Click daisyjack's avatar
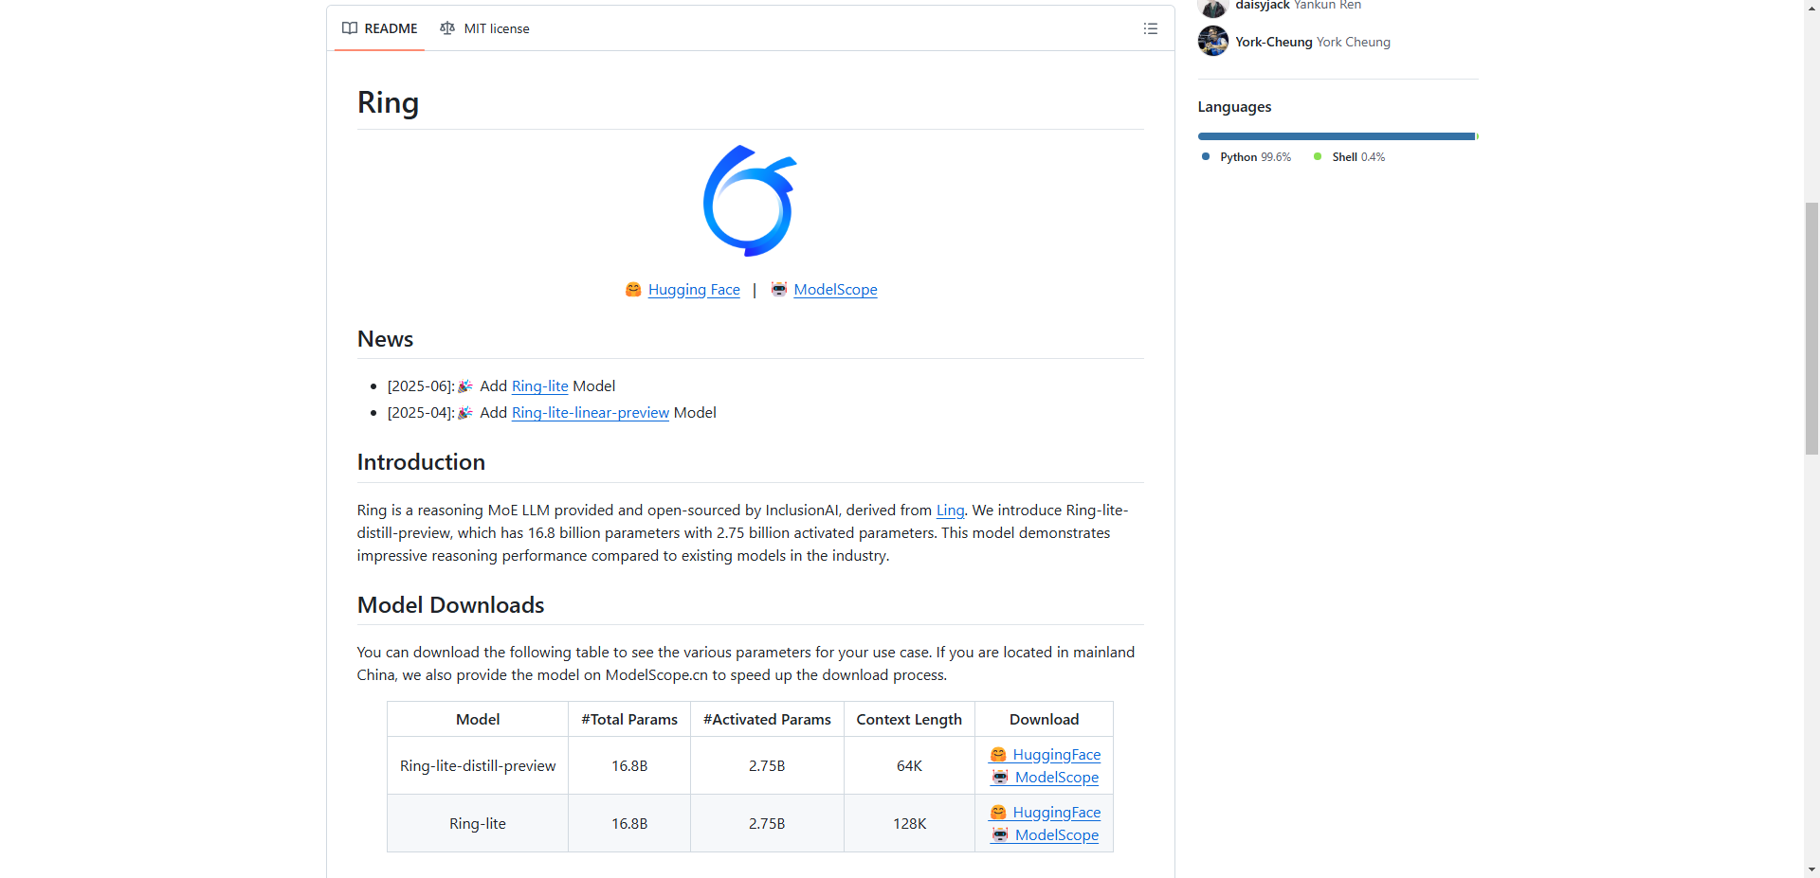Viewport: 1820px width, 878px height. (1212, 8)
